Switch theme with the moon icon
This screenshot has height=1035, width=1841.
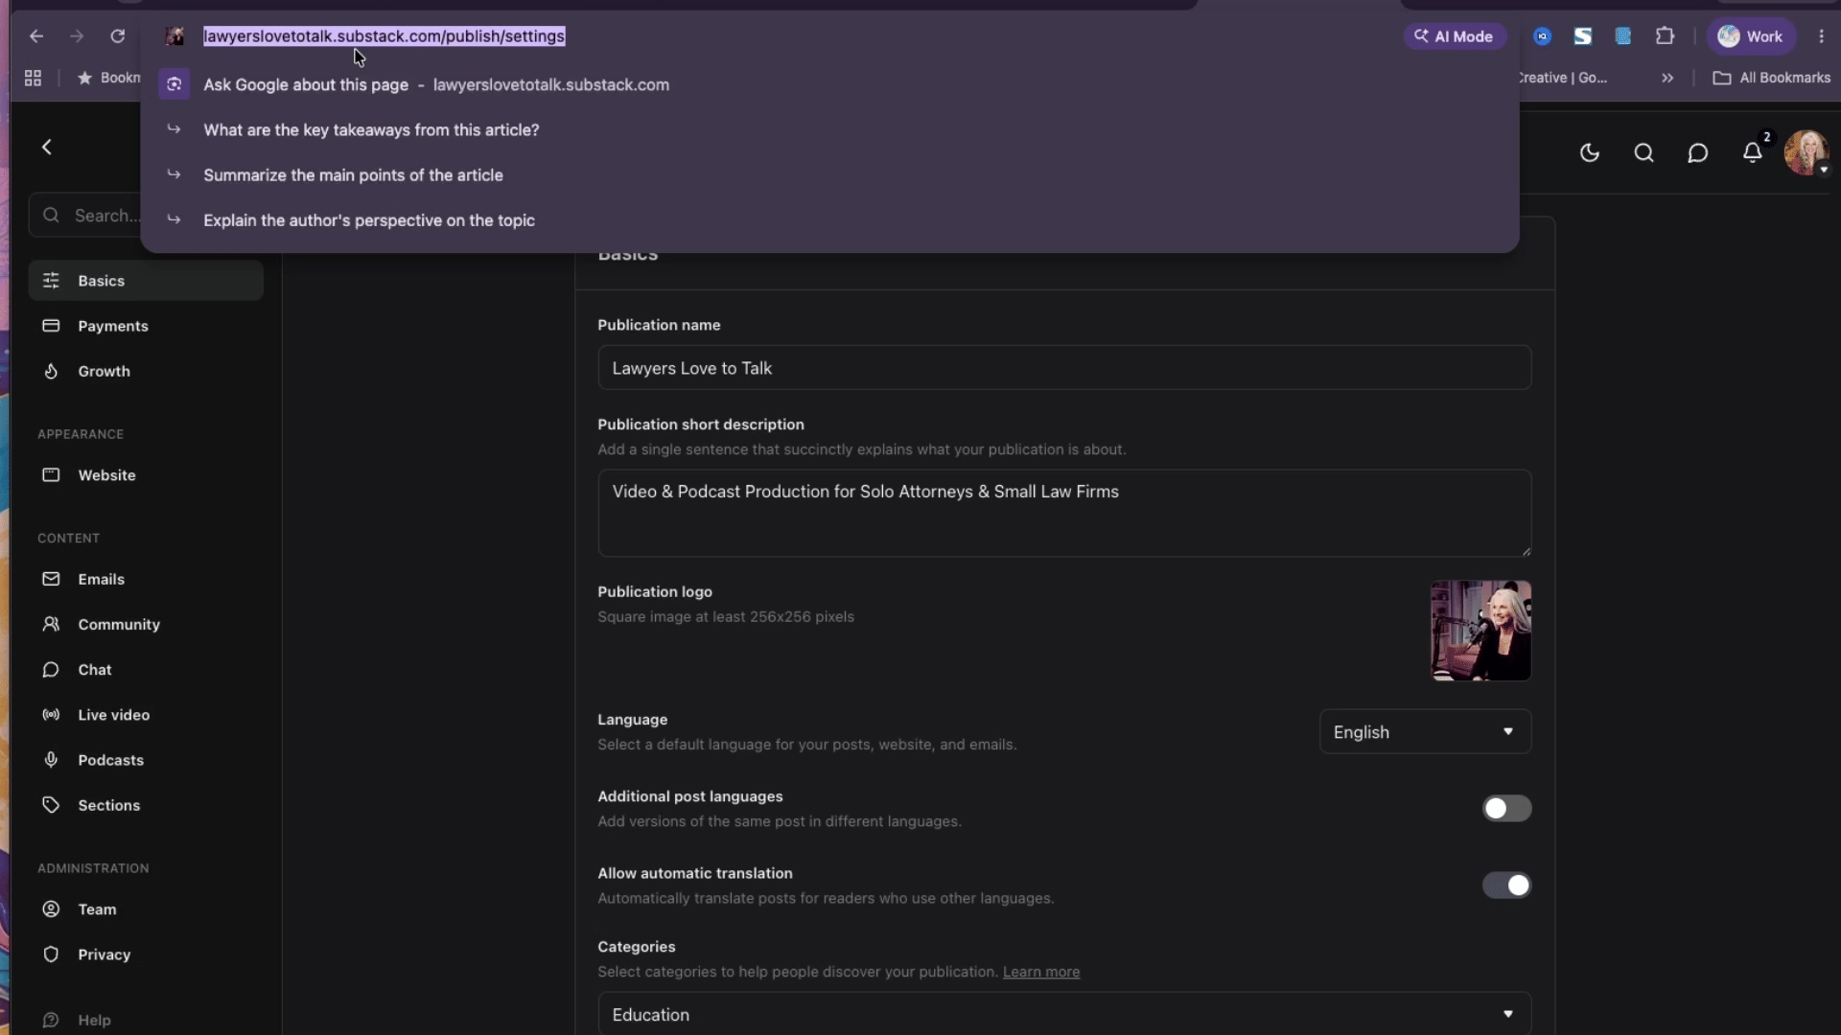point(1590,152)
